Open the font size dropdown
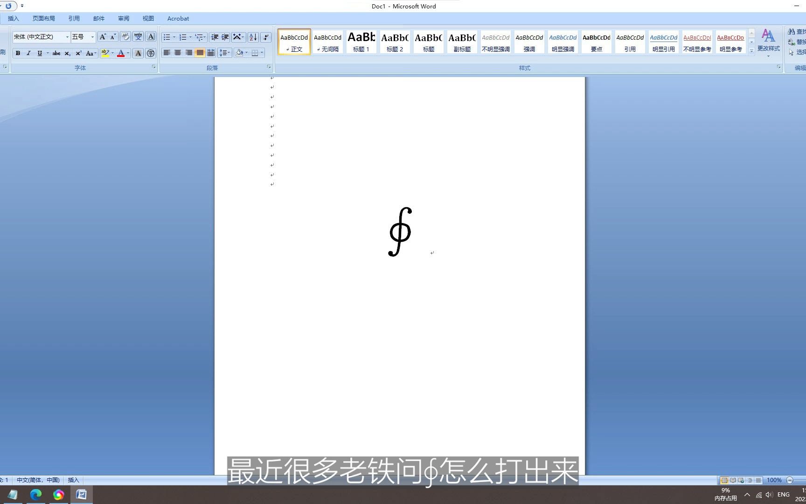 [x=91, y=37]
